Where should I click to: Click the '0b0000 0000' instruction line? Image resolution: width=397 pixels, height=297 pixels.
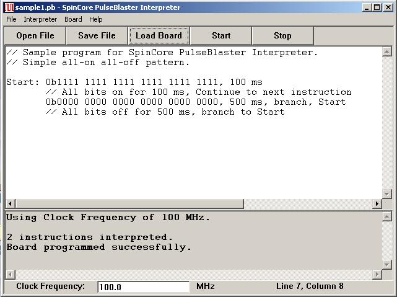[196, 102]
